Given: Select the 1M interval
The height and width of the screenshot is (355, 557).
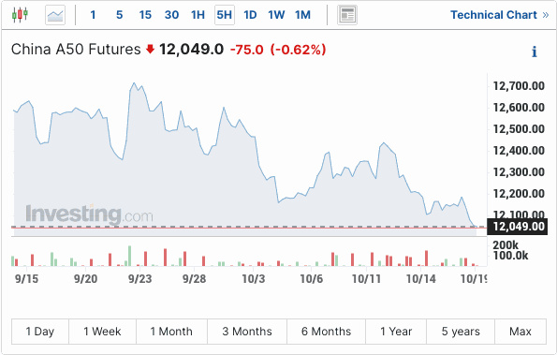Looking at the screenshot, I should coord(302,15).
